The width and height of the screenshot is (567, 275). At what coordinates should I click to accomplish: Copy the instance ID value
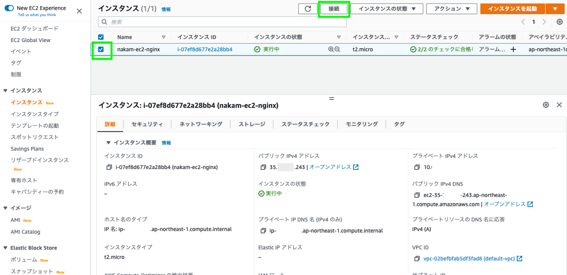(109, 167)
